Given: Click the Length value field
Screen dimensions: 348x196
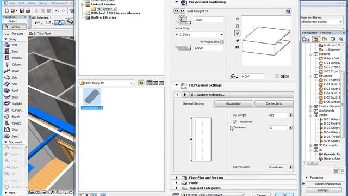Looking at the screenshot, I should pos(278,115).
